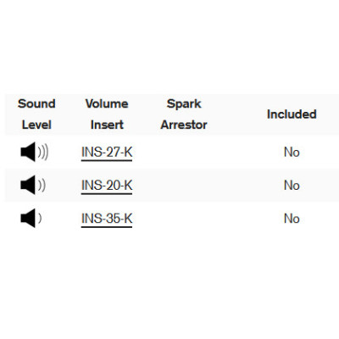Screen dimensions: 339x339
Task: Click the Sound Level column header
Action: (36, 114)
